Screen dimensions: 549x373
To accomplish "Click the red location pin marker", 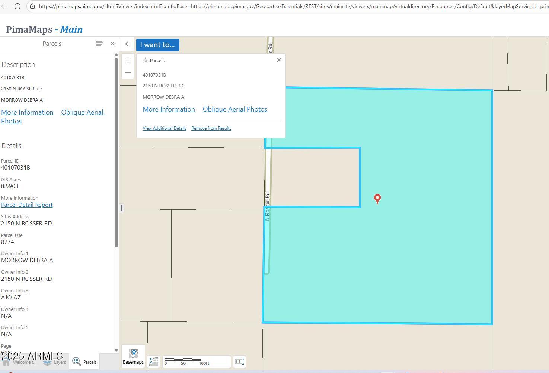I will pos(377,198).
